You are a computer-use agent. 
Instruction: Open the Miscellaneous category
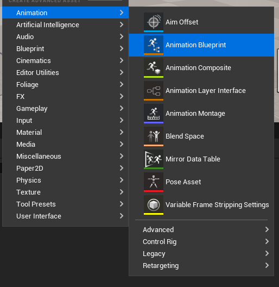coord(66,157)
